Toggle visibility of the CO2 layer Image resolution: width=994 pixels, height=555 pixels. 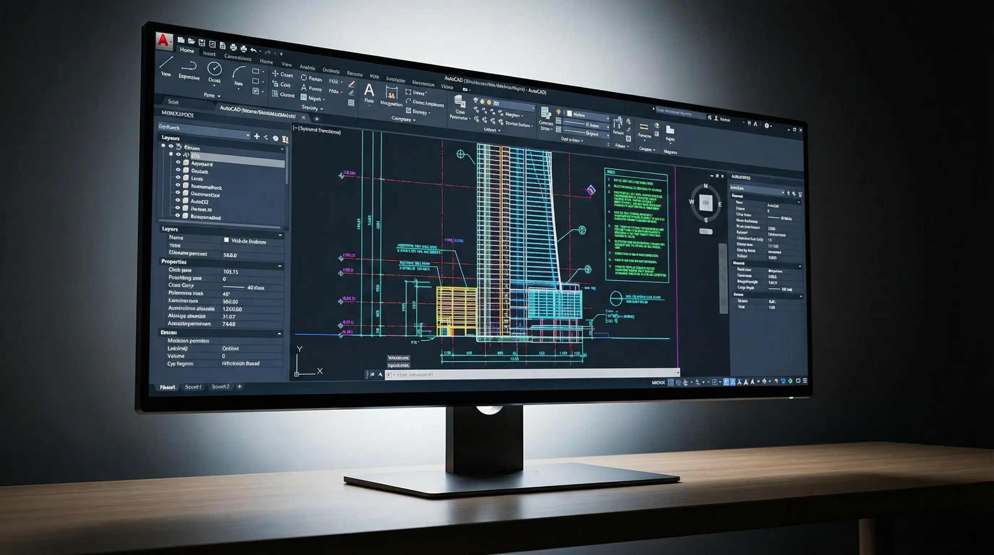[x=178, y=155]
